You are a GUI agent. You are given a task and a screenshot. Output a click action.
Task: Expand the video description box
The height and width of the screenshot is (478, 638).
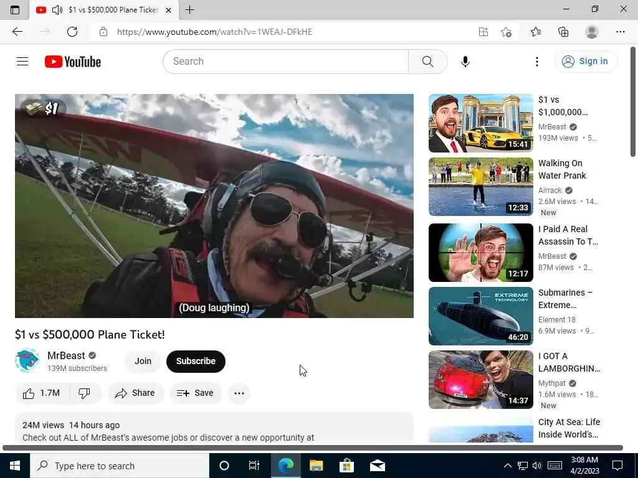pos(214,428)
